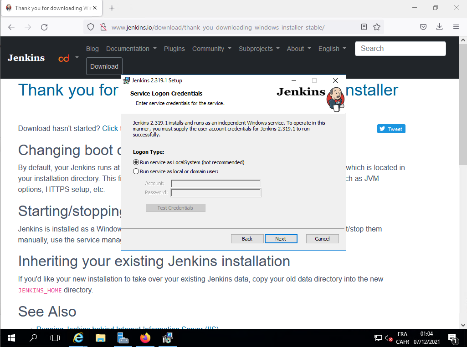
Task: Click the Jenkins site Search field
Action: [400, 49]
